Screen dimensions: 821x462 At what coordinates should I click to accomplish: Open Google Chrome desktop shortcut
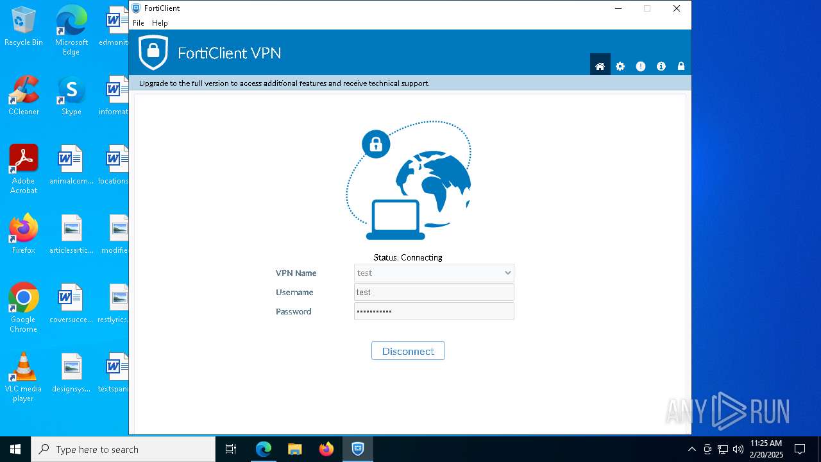tap(24, 308)
